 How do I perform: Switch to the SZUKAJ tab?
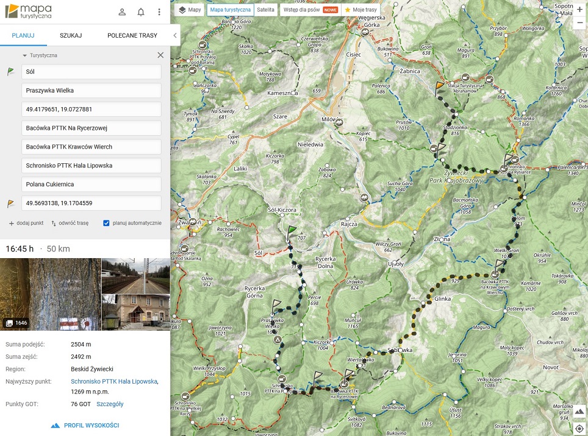pyautogui.click(x=71, y=35)
